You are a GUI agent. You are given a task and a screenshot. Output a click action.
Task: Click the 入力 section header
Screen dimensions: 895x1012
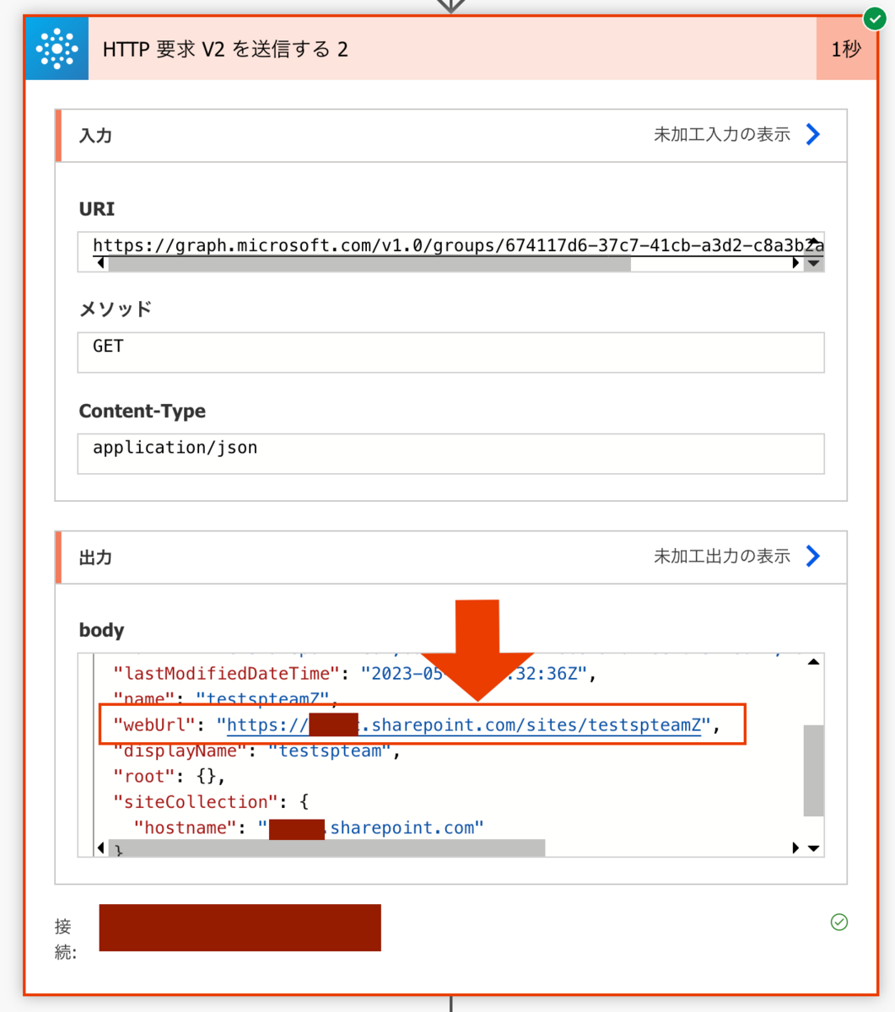(450, 135)
